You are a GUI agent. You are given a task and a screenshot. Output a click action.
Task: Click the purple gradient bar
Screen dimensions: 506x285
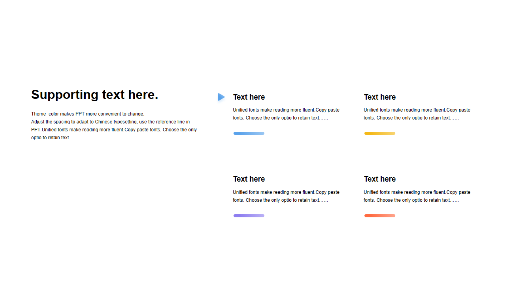coord(249,216)
